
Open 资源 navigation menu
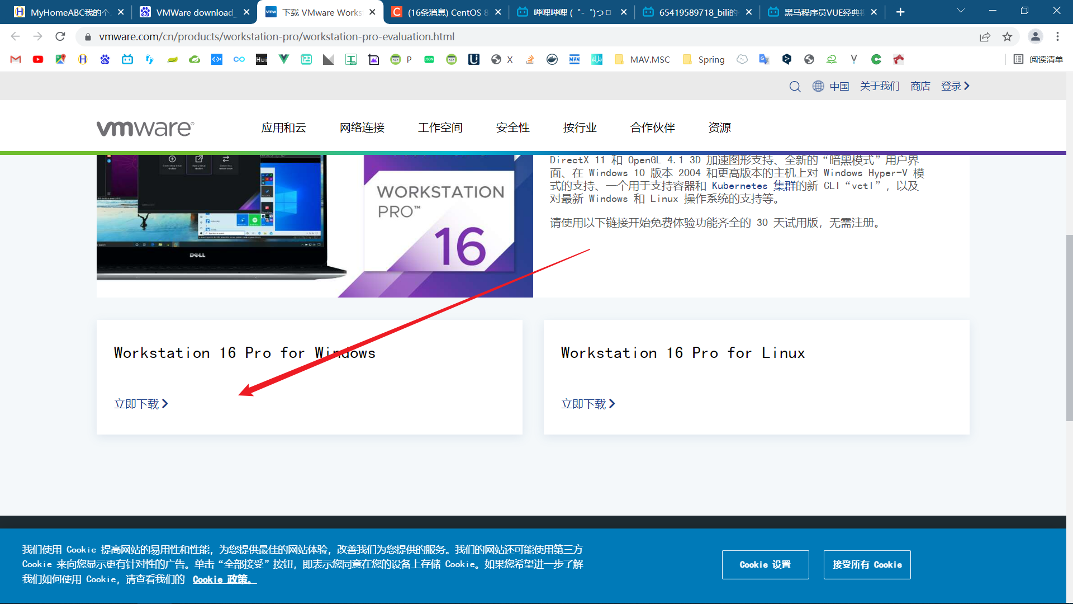tap(720, 128)
